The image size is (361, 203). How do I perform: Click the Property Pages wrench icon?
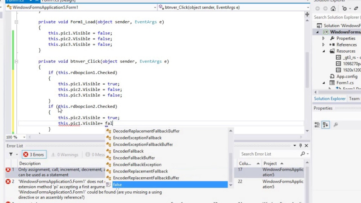(336, 125)
